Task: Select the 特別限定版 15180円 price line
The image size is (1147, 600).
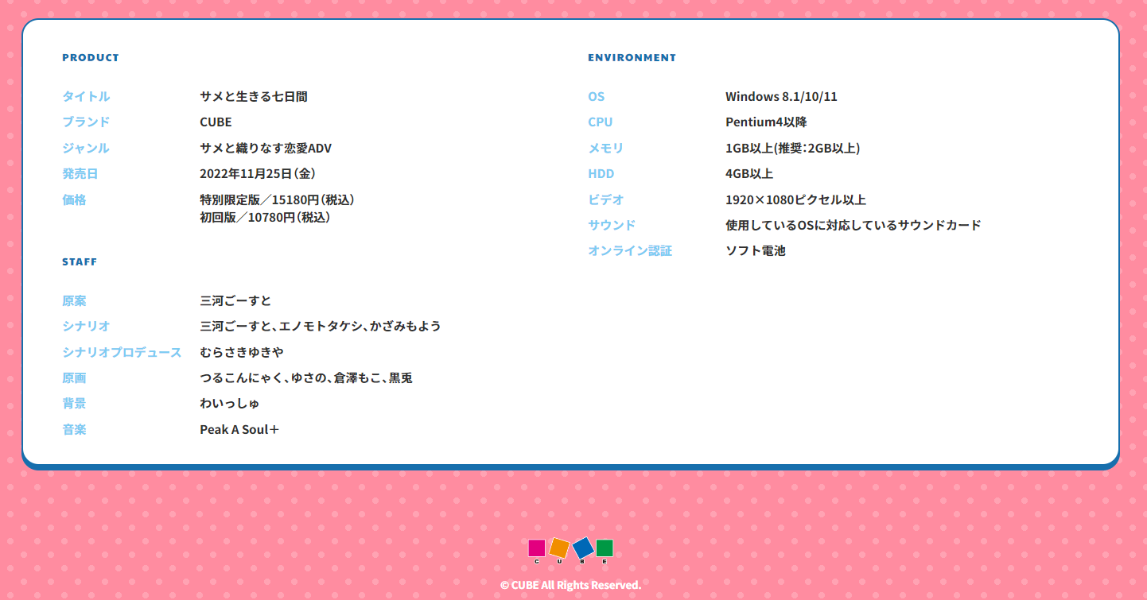Action: pos(278,199)
